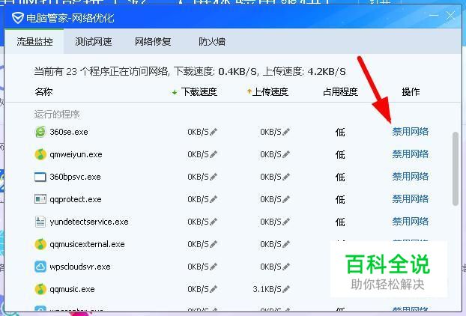
Task: Click the process list vertical scrollbar thumb
Action: [x=456, y=168]
